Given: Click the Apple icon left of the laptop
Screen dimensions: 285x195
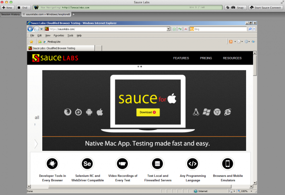Looking at the screenshot, I should (x=100, y=112).
